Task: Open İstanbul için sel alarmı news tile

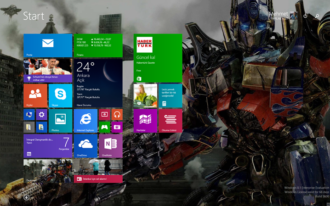Action: tap(98, 171)
